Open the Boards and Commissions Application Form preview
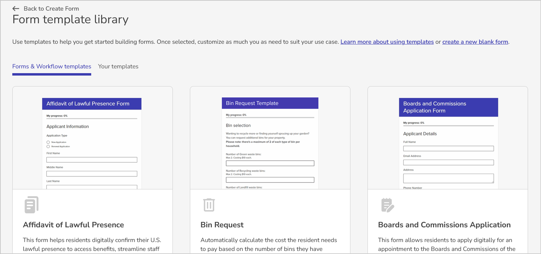The height and width of the screenshot is (254, 541). (448, 143)
